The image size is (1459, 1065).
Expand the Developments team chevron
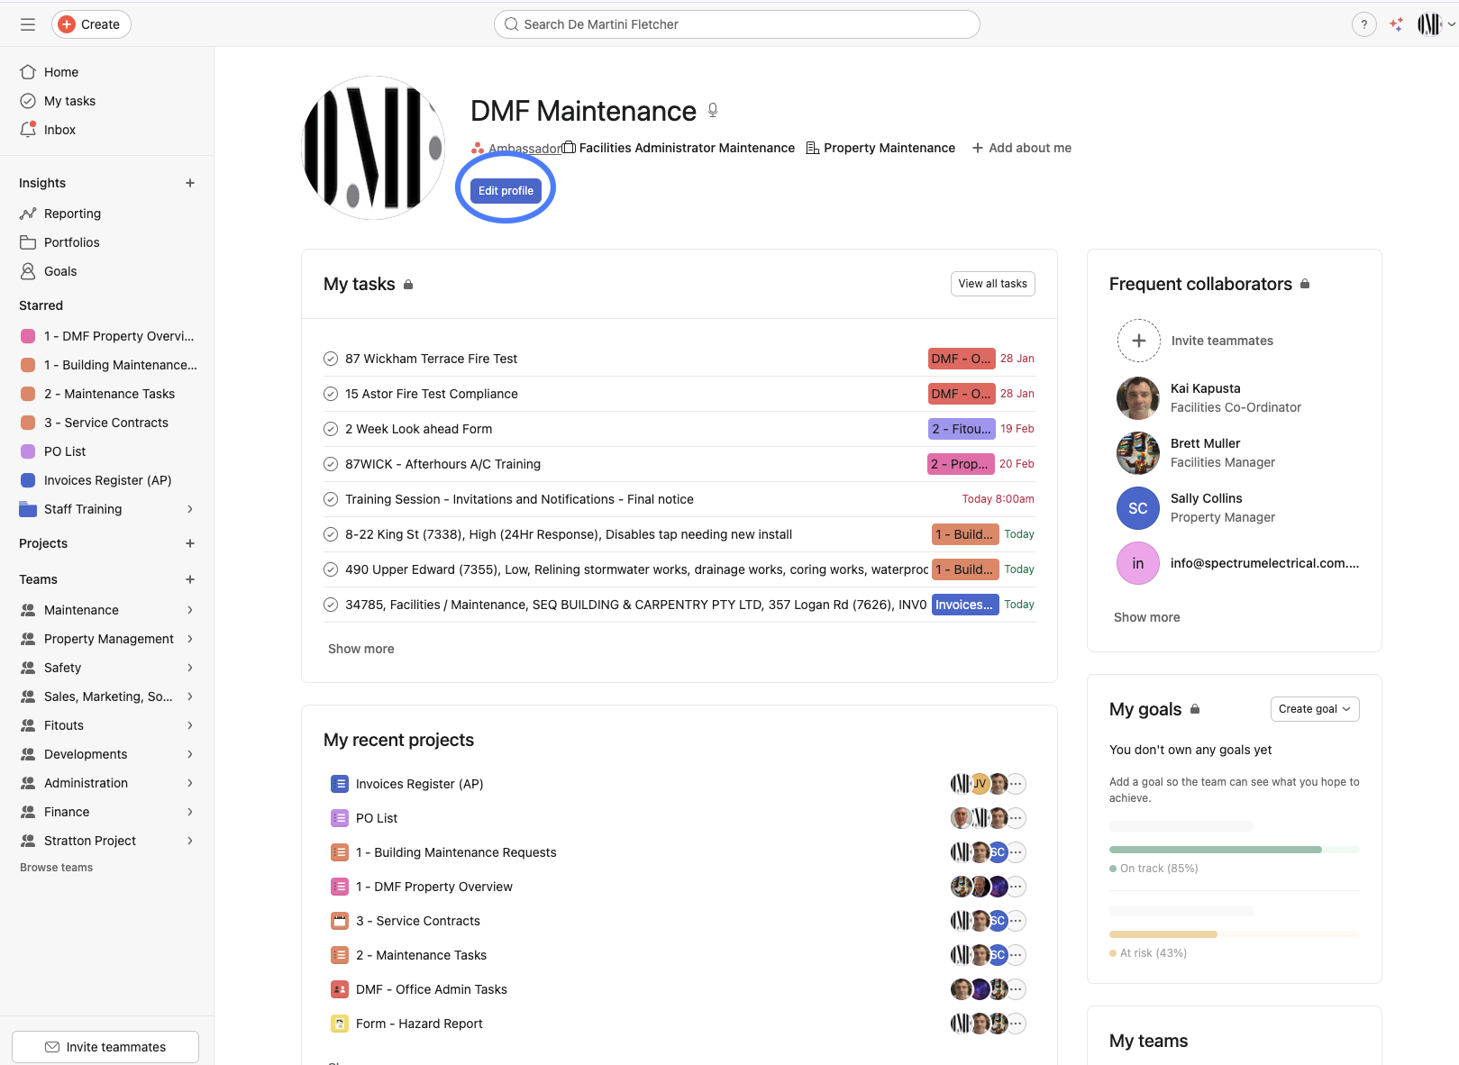click(x=190, y=754)
